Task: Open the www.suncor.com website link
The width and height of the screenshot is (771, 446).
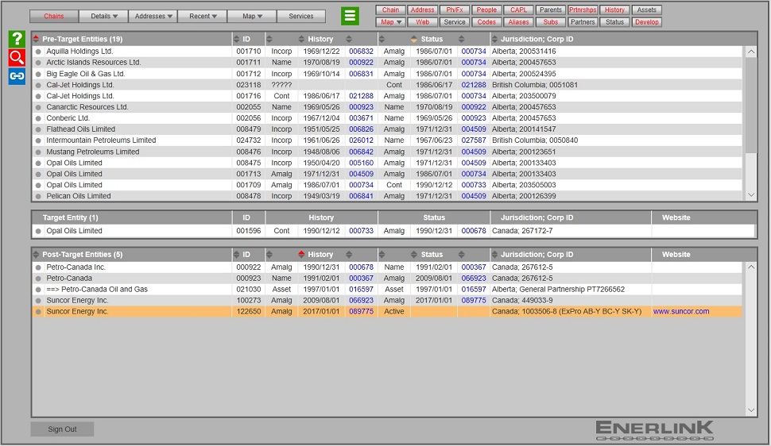Action: [681, 311]
